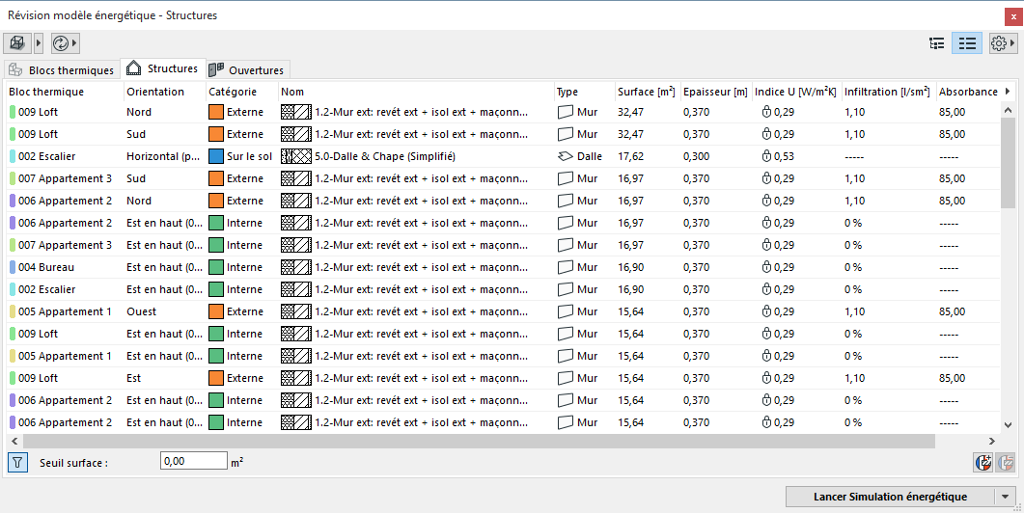Open the 3D view icon's dropdown arrow
This screenshot has width=1024, height=513.
[x=38, y=43]
